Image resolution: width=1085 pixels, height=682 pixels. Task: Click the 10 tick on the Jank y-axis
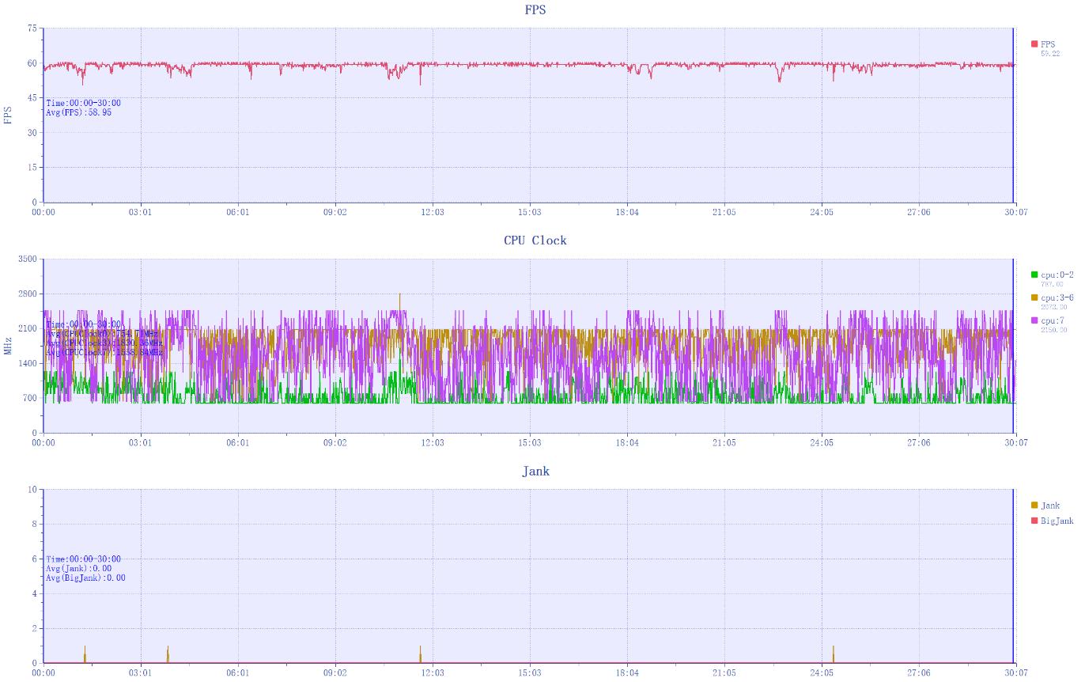32,489
